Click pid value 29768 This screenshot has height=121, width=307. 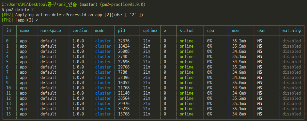pos(124,67)
